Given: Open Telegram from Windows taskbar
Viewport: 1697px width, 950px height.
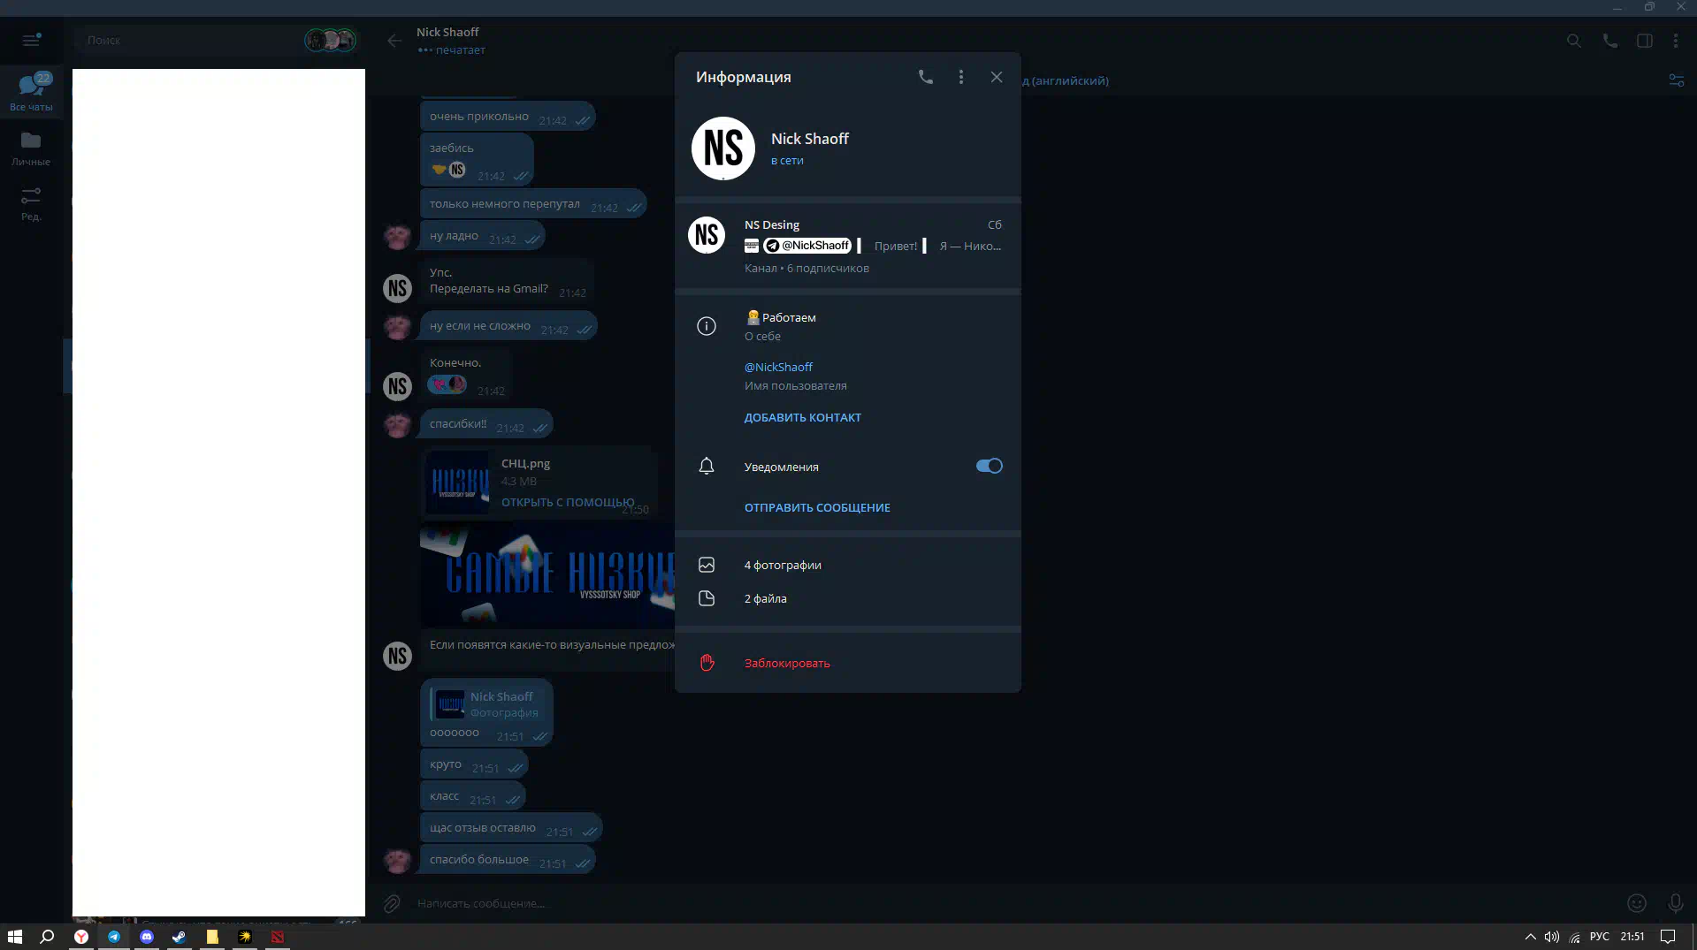Looking at the screenshot, I should (114, 937).
